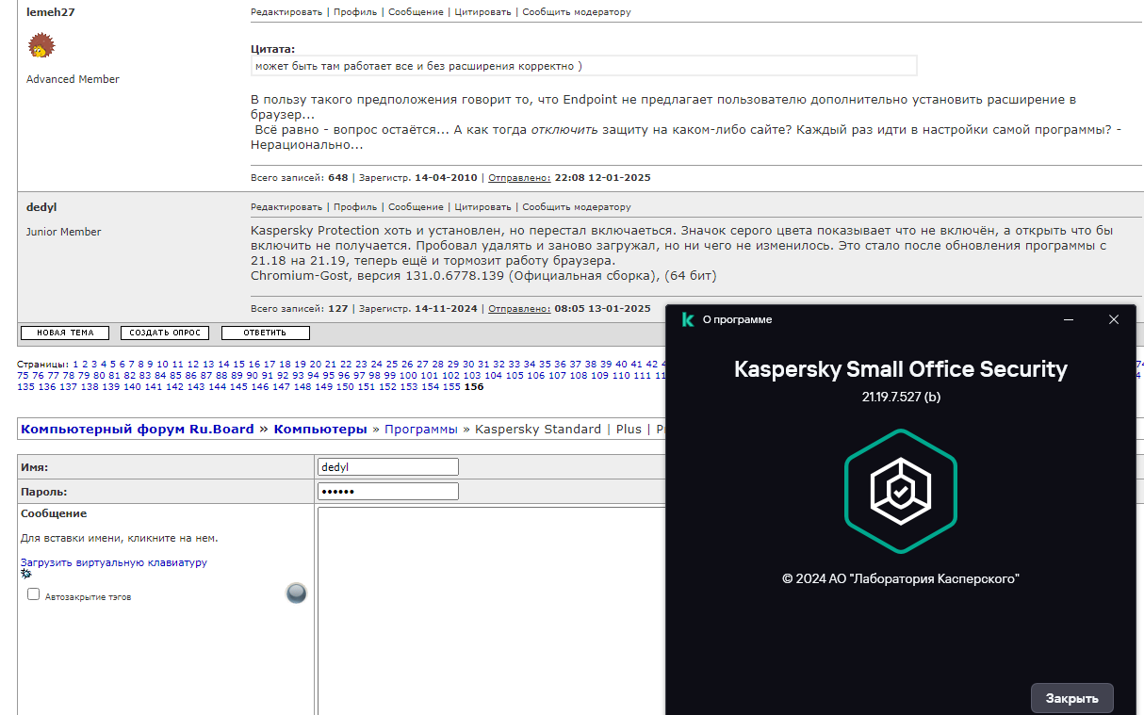This screenshot has height=715, width=1144.
Task: Click the Kaspersky K logo in dialog title bar
Action: point(688,319)
